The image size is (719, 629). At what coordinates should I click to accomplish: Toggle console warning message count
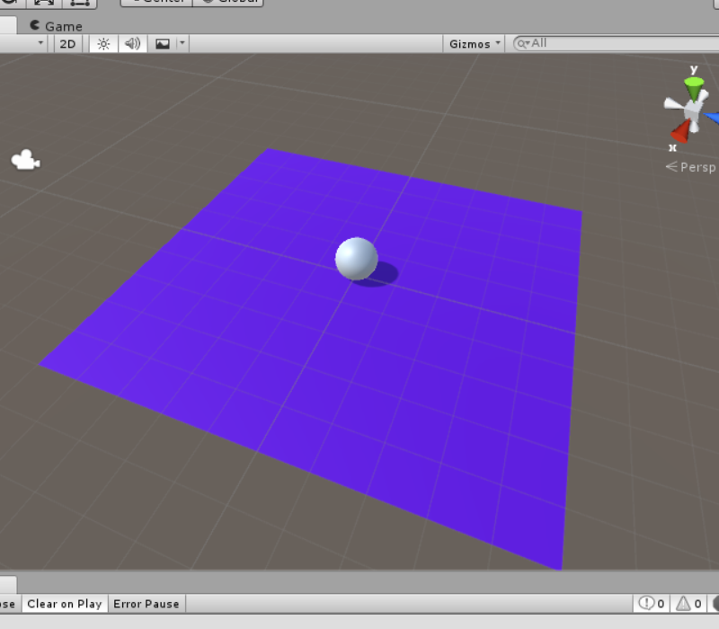[x=688, y=603]
